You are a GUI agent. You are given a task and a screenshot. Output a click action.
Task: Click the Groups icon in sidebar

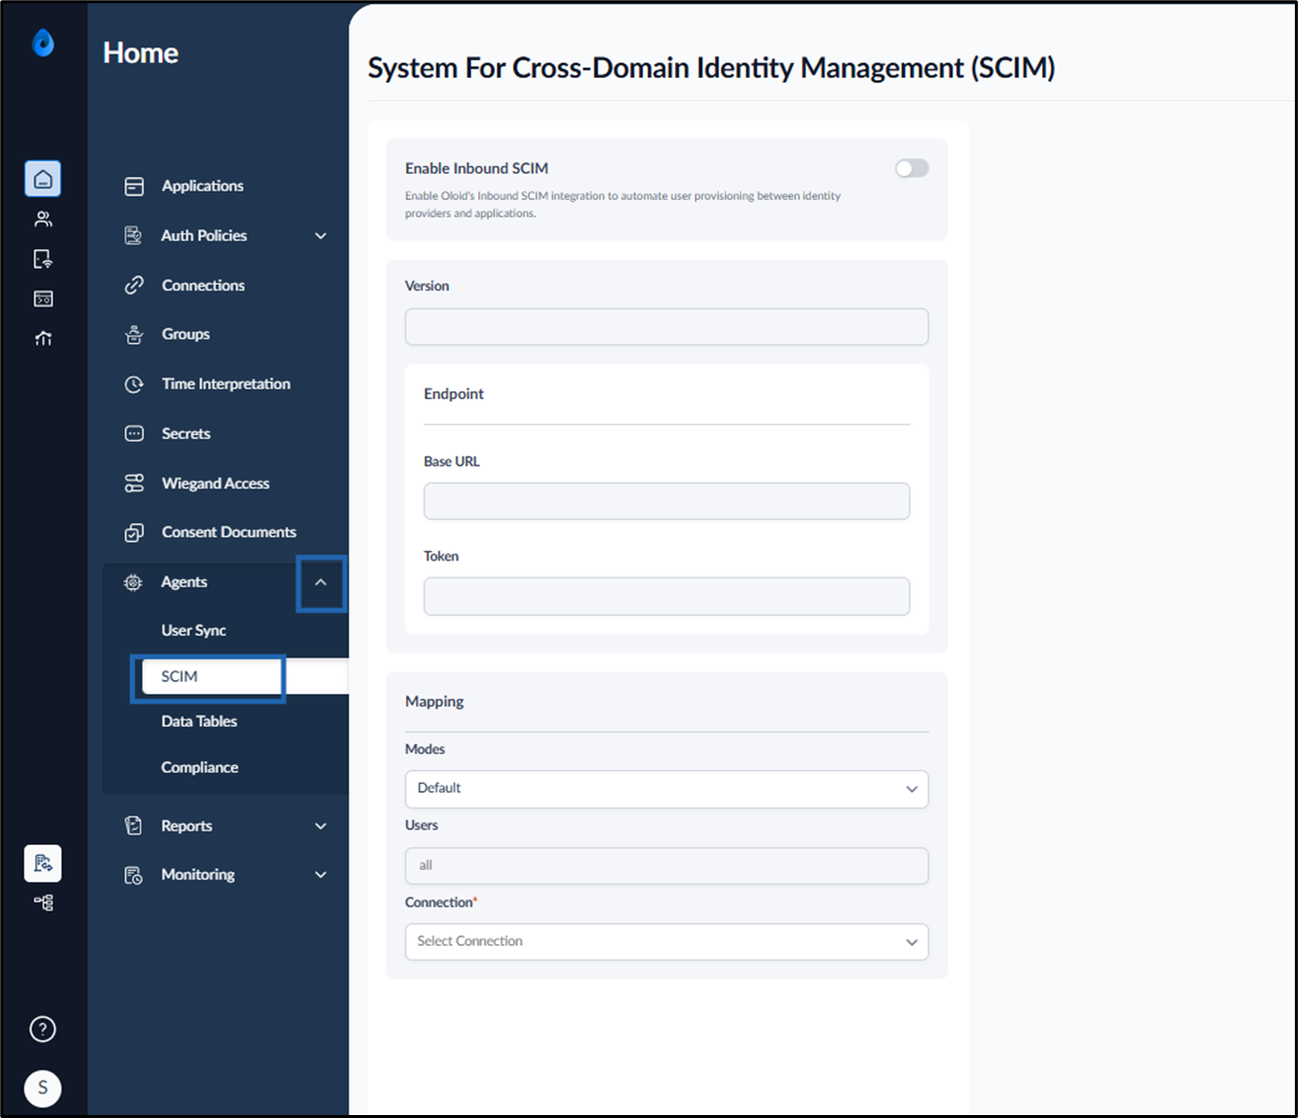tap(134, 334)
